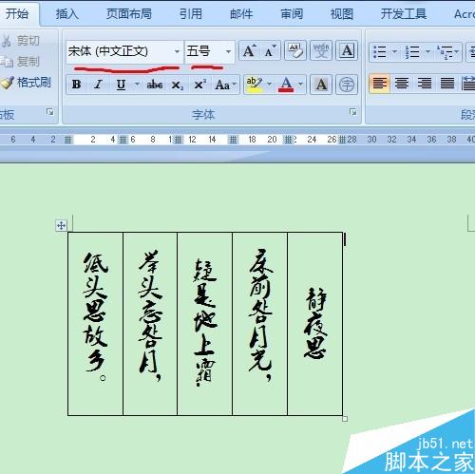This screenshot has height=474, width=475.
Task: Open the 视图 tab
Action: point(342,14)
